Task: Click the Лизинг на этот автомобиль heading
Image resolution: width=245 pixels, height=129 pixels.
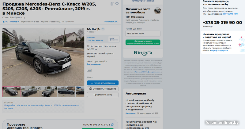Action: click(138, 11)
